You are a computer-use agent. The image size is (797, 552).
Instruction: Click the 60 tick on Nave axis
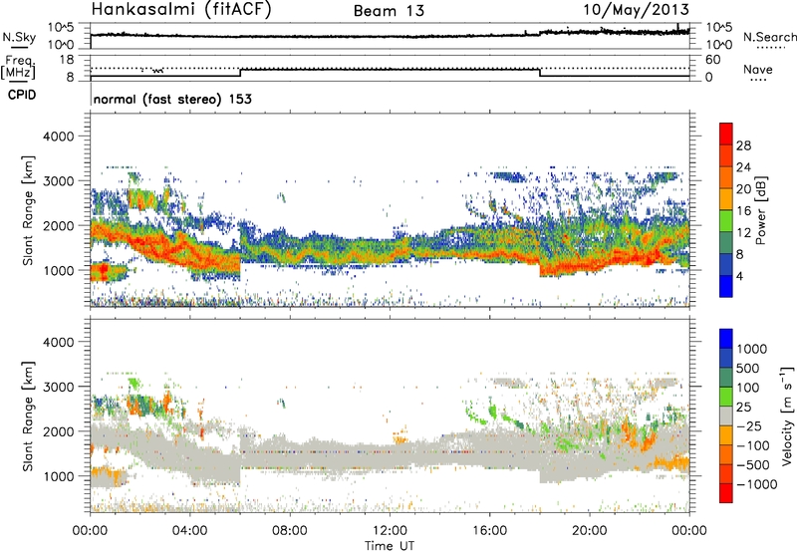click(712, 60)
